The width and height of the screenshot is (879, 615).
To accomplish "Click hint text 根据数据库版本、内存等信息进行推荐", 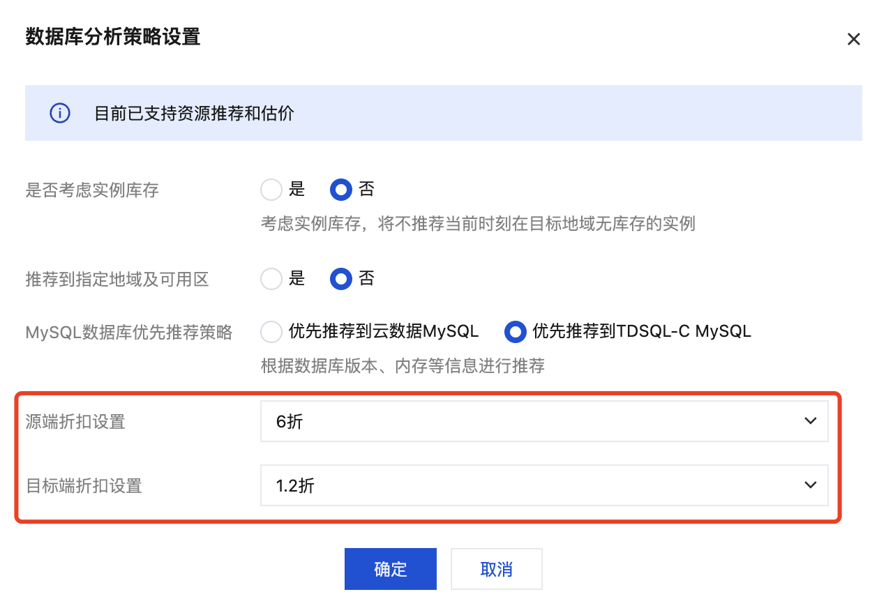I will click(x=403, y=366).
